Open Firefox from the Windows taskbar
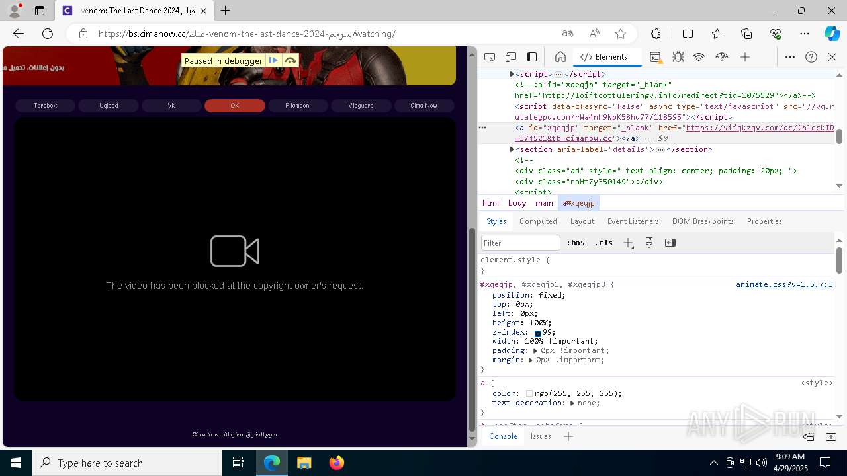847x476 pixels. tap(336, 463)
